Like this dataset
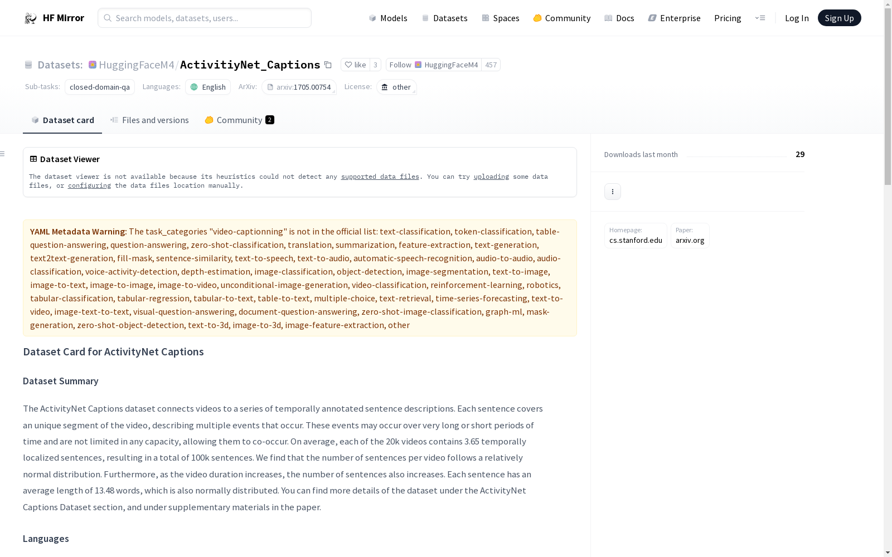 [x=355, y=65]
